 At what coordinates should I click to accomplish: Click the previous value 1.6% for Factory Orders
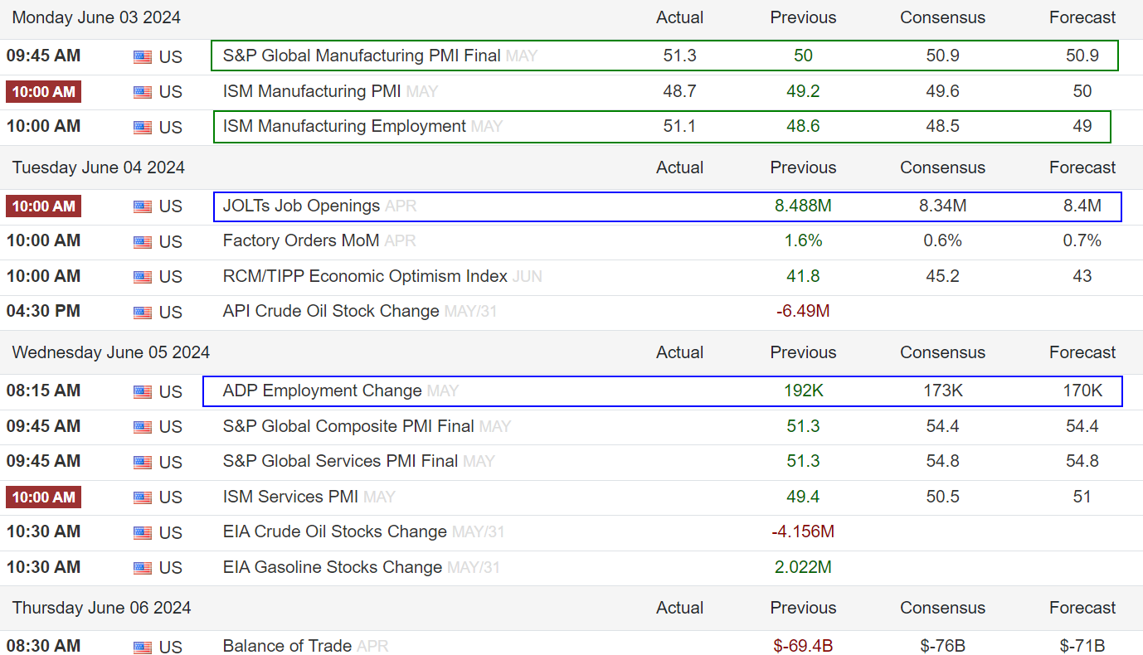pos(803,240)
